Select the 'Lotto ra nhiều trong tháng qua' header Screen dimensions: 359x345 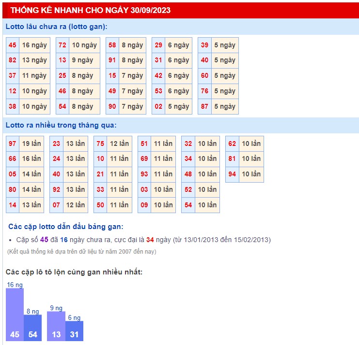tap(61, 125)
